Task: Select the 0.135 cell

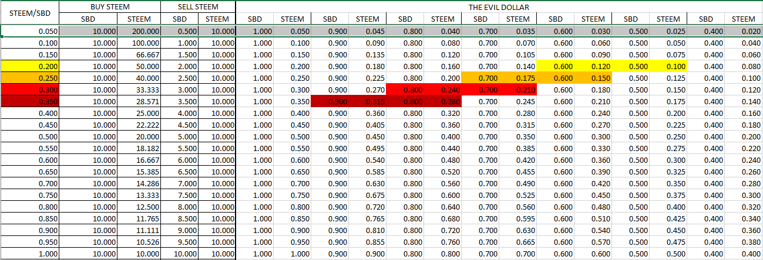Action: coord(368,54)
